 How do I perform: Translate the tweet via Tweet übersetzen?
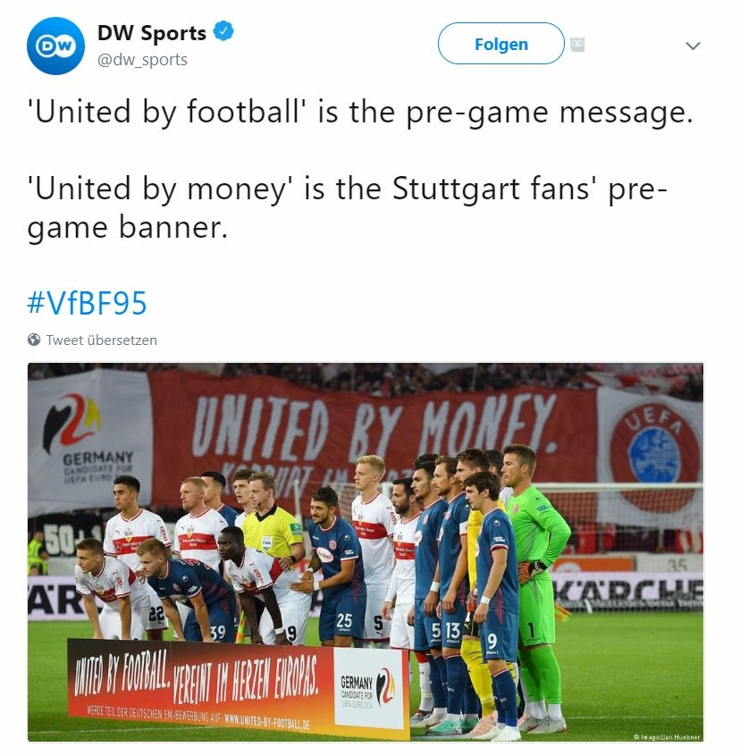coord(101,340)
